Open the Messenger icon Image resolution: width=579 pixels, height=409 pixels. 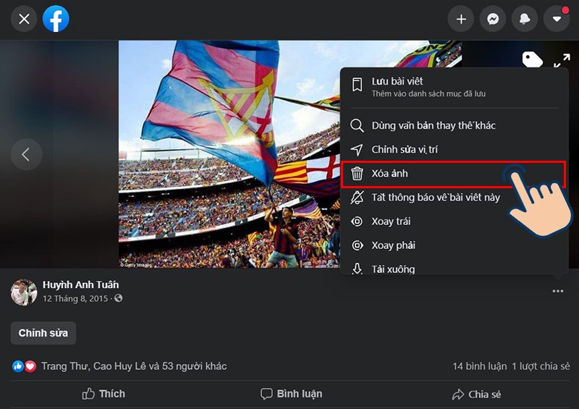[493, 19]
